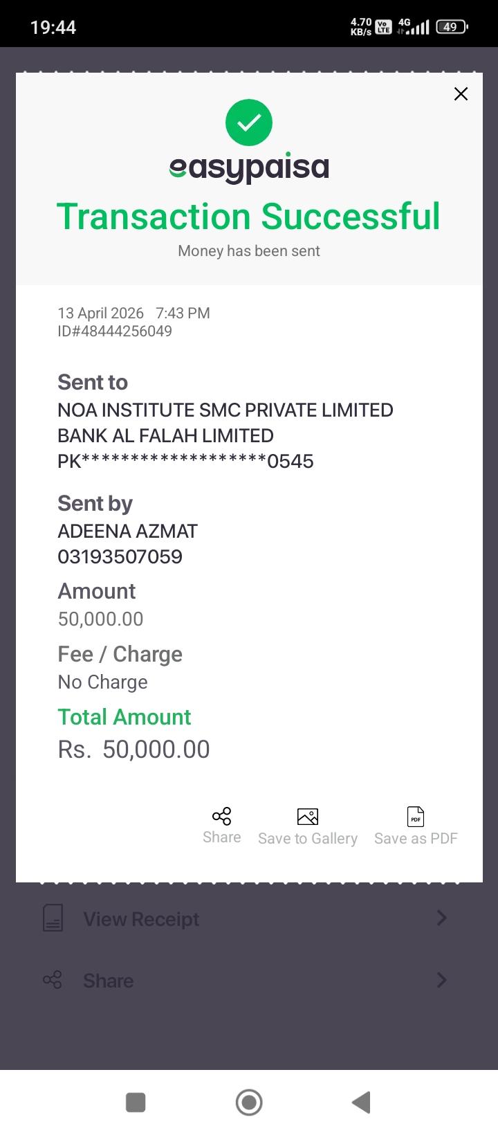Viewport: 498px width, 1135px height.
Task: Tap the Save as PDF label
Action: 416,839
